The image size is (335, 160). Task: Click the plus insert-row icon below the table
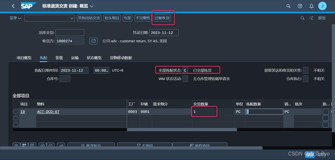[x=43, y=146]
